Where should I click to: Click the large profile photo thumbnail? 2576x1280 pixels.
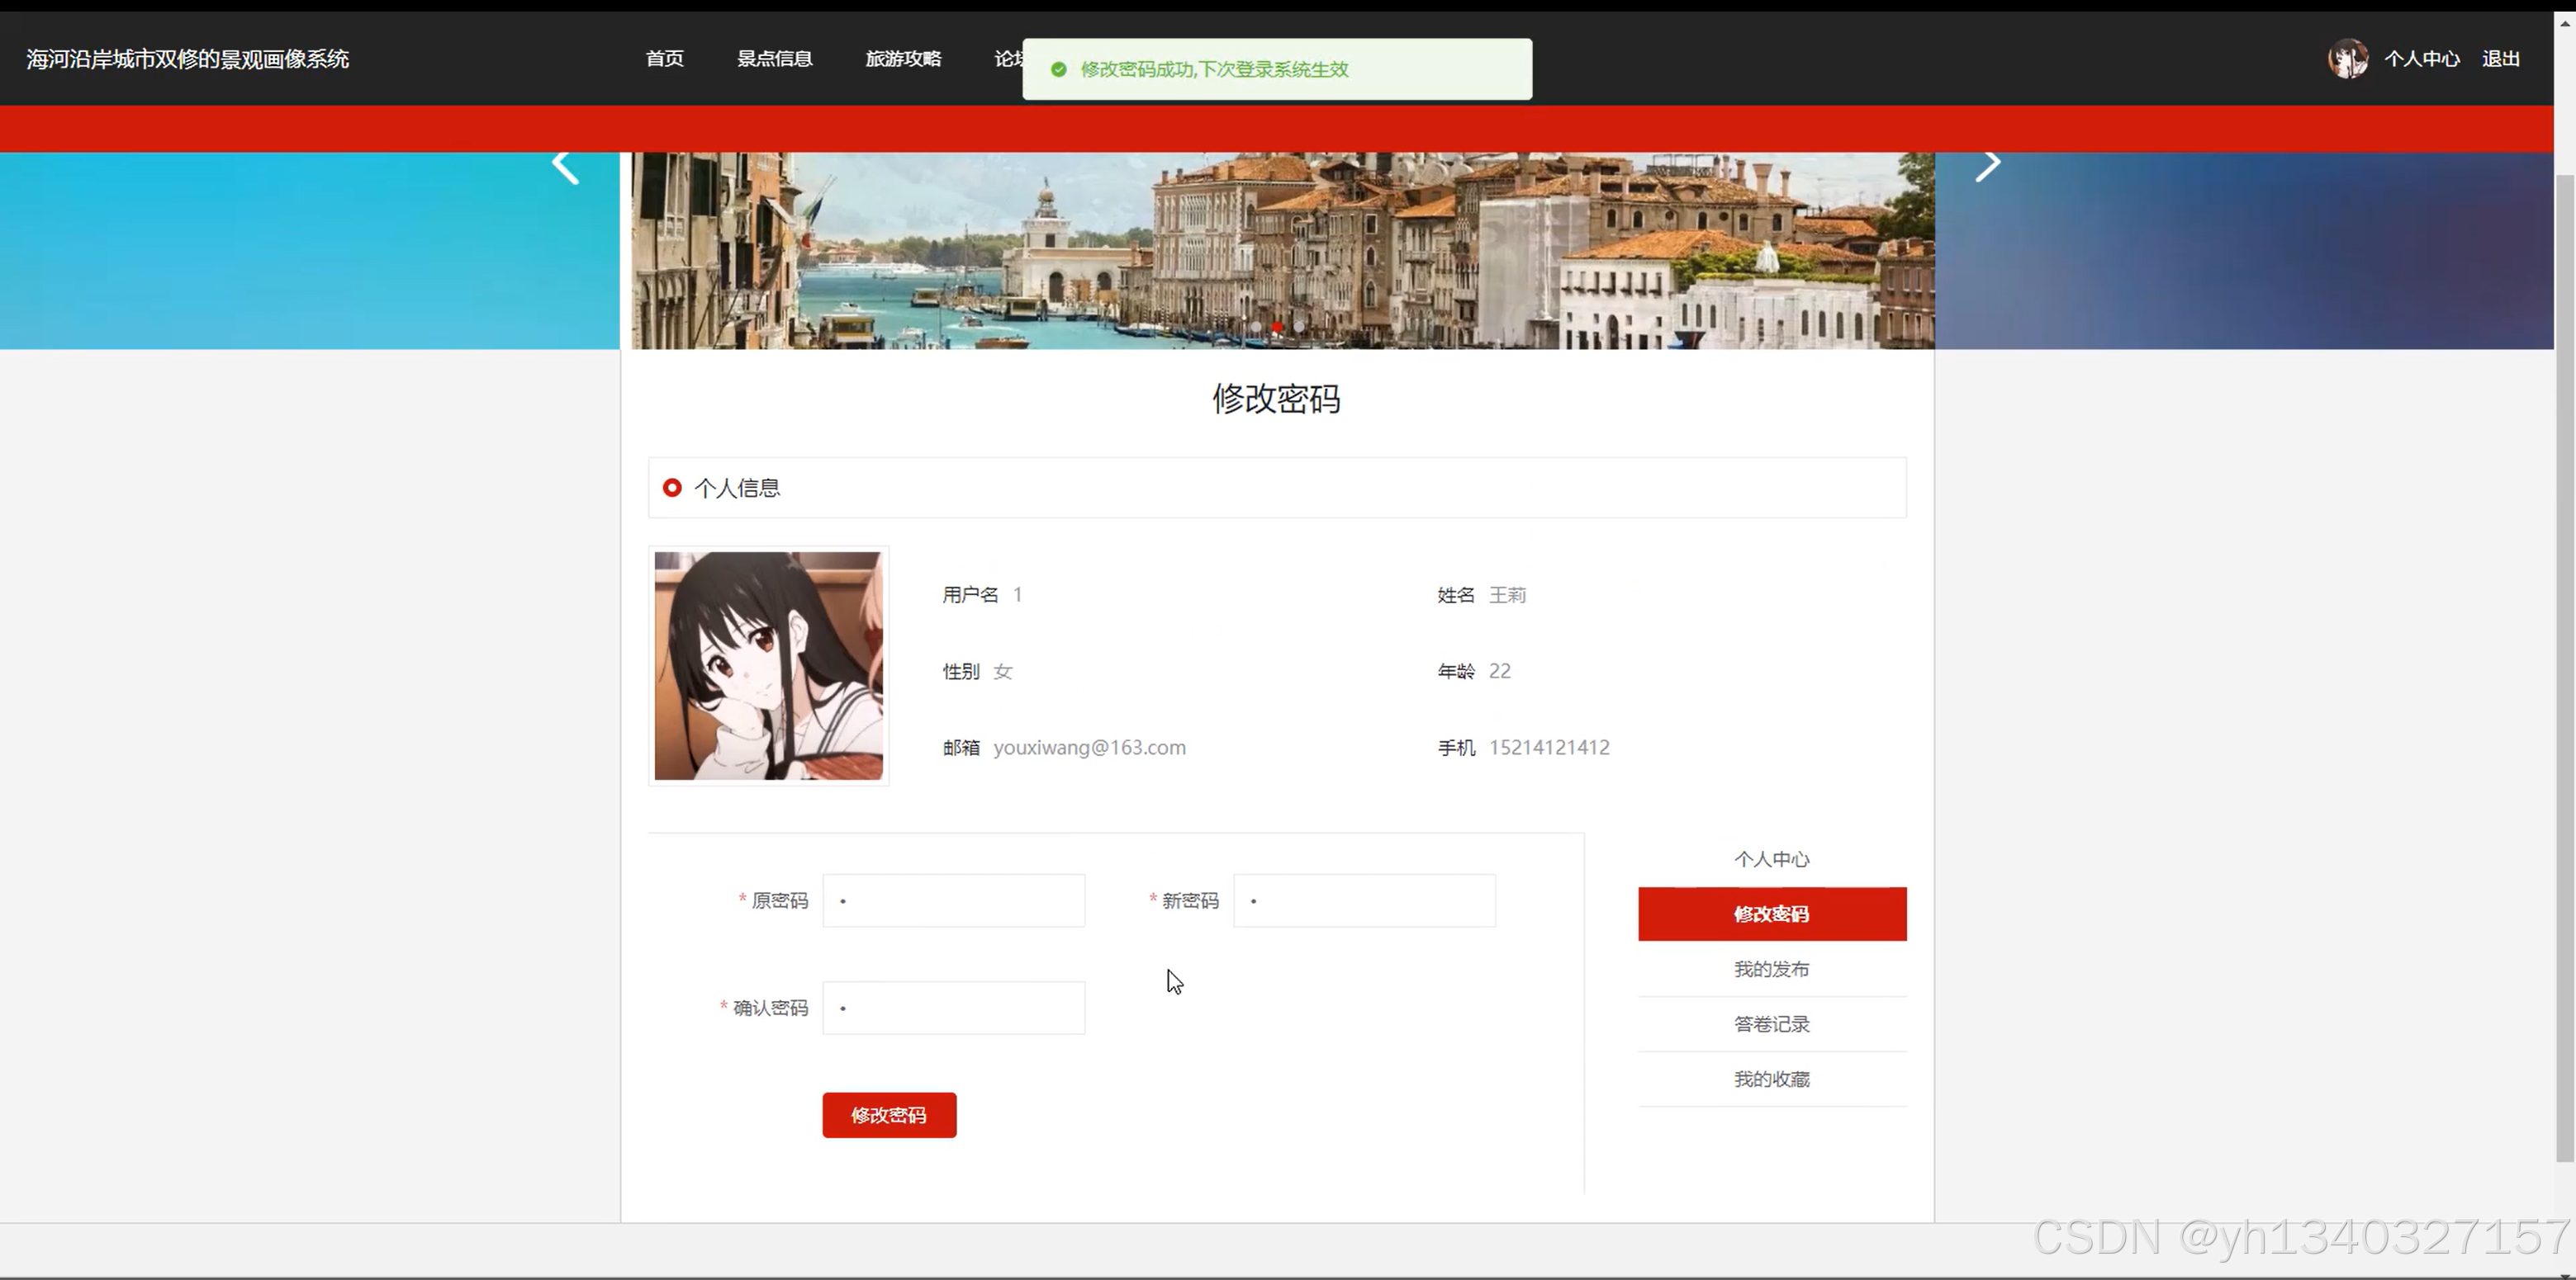coord(768,665)
